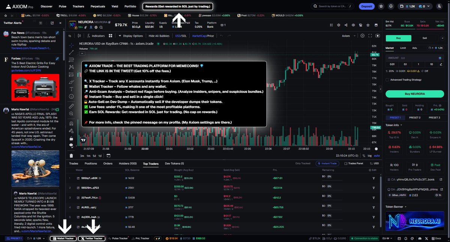Image resolution: width=450 pixels, height=242 pixels.
Task: Open the foxnews.com link in Fox News alert
Action: [30, 48]
